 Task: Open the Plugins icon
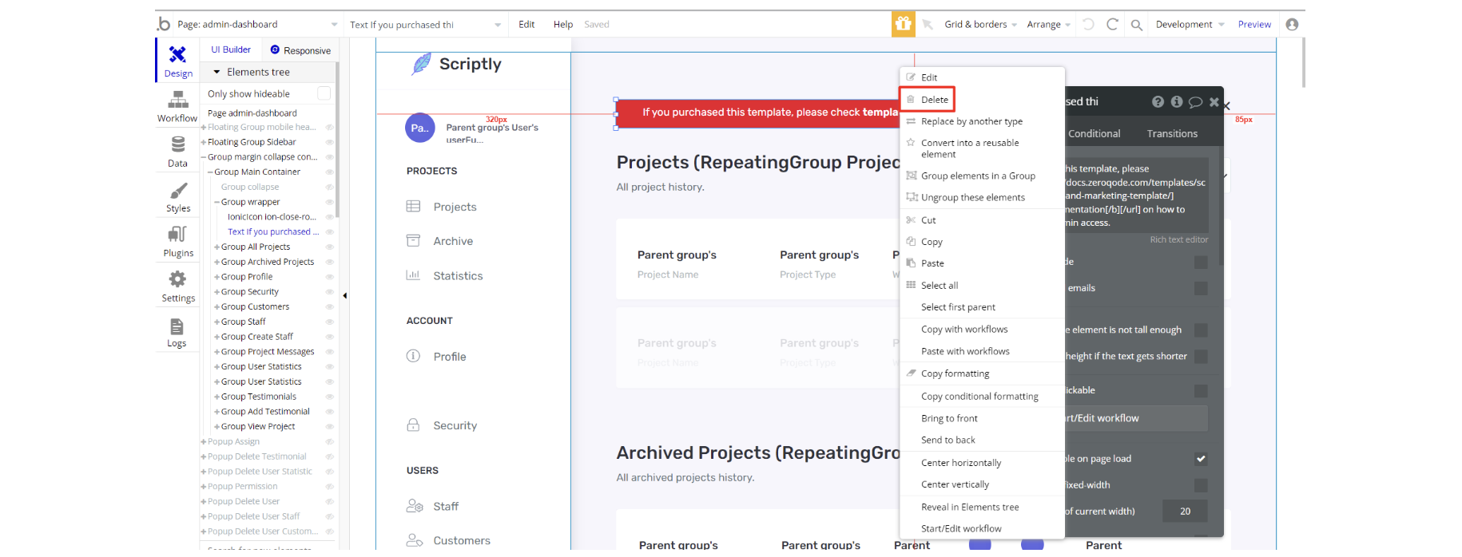click(x=177, y=235)
